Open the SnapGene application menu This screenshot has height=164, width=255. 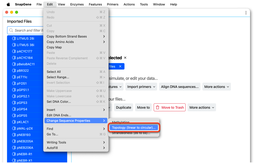[23, 4]
